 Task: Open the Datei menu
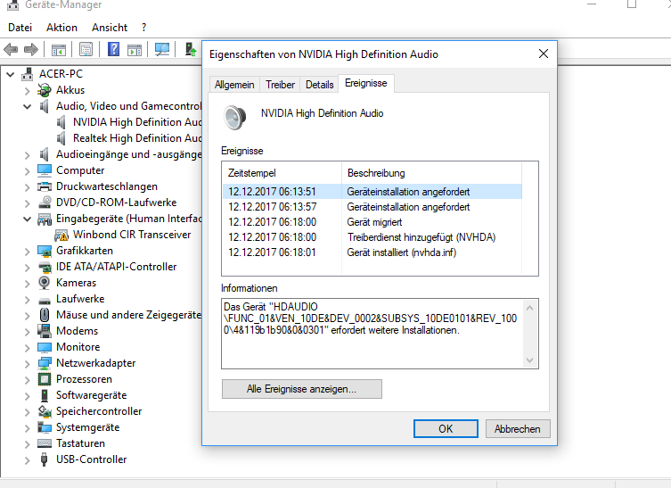click(x=20, y=28)
